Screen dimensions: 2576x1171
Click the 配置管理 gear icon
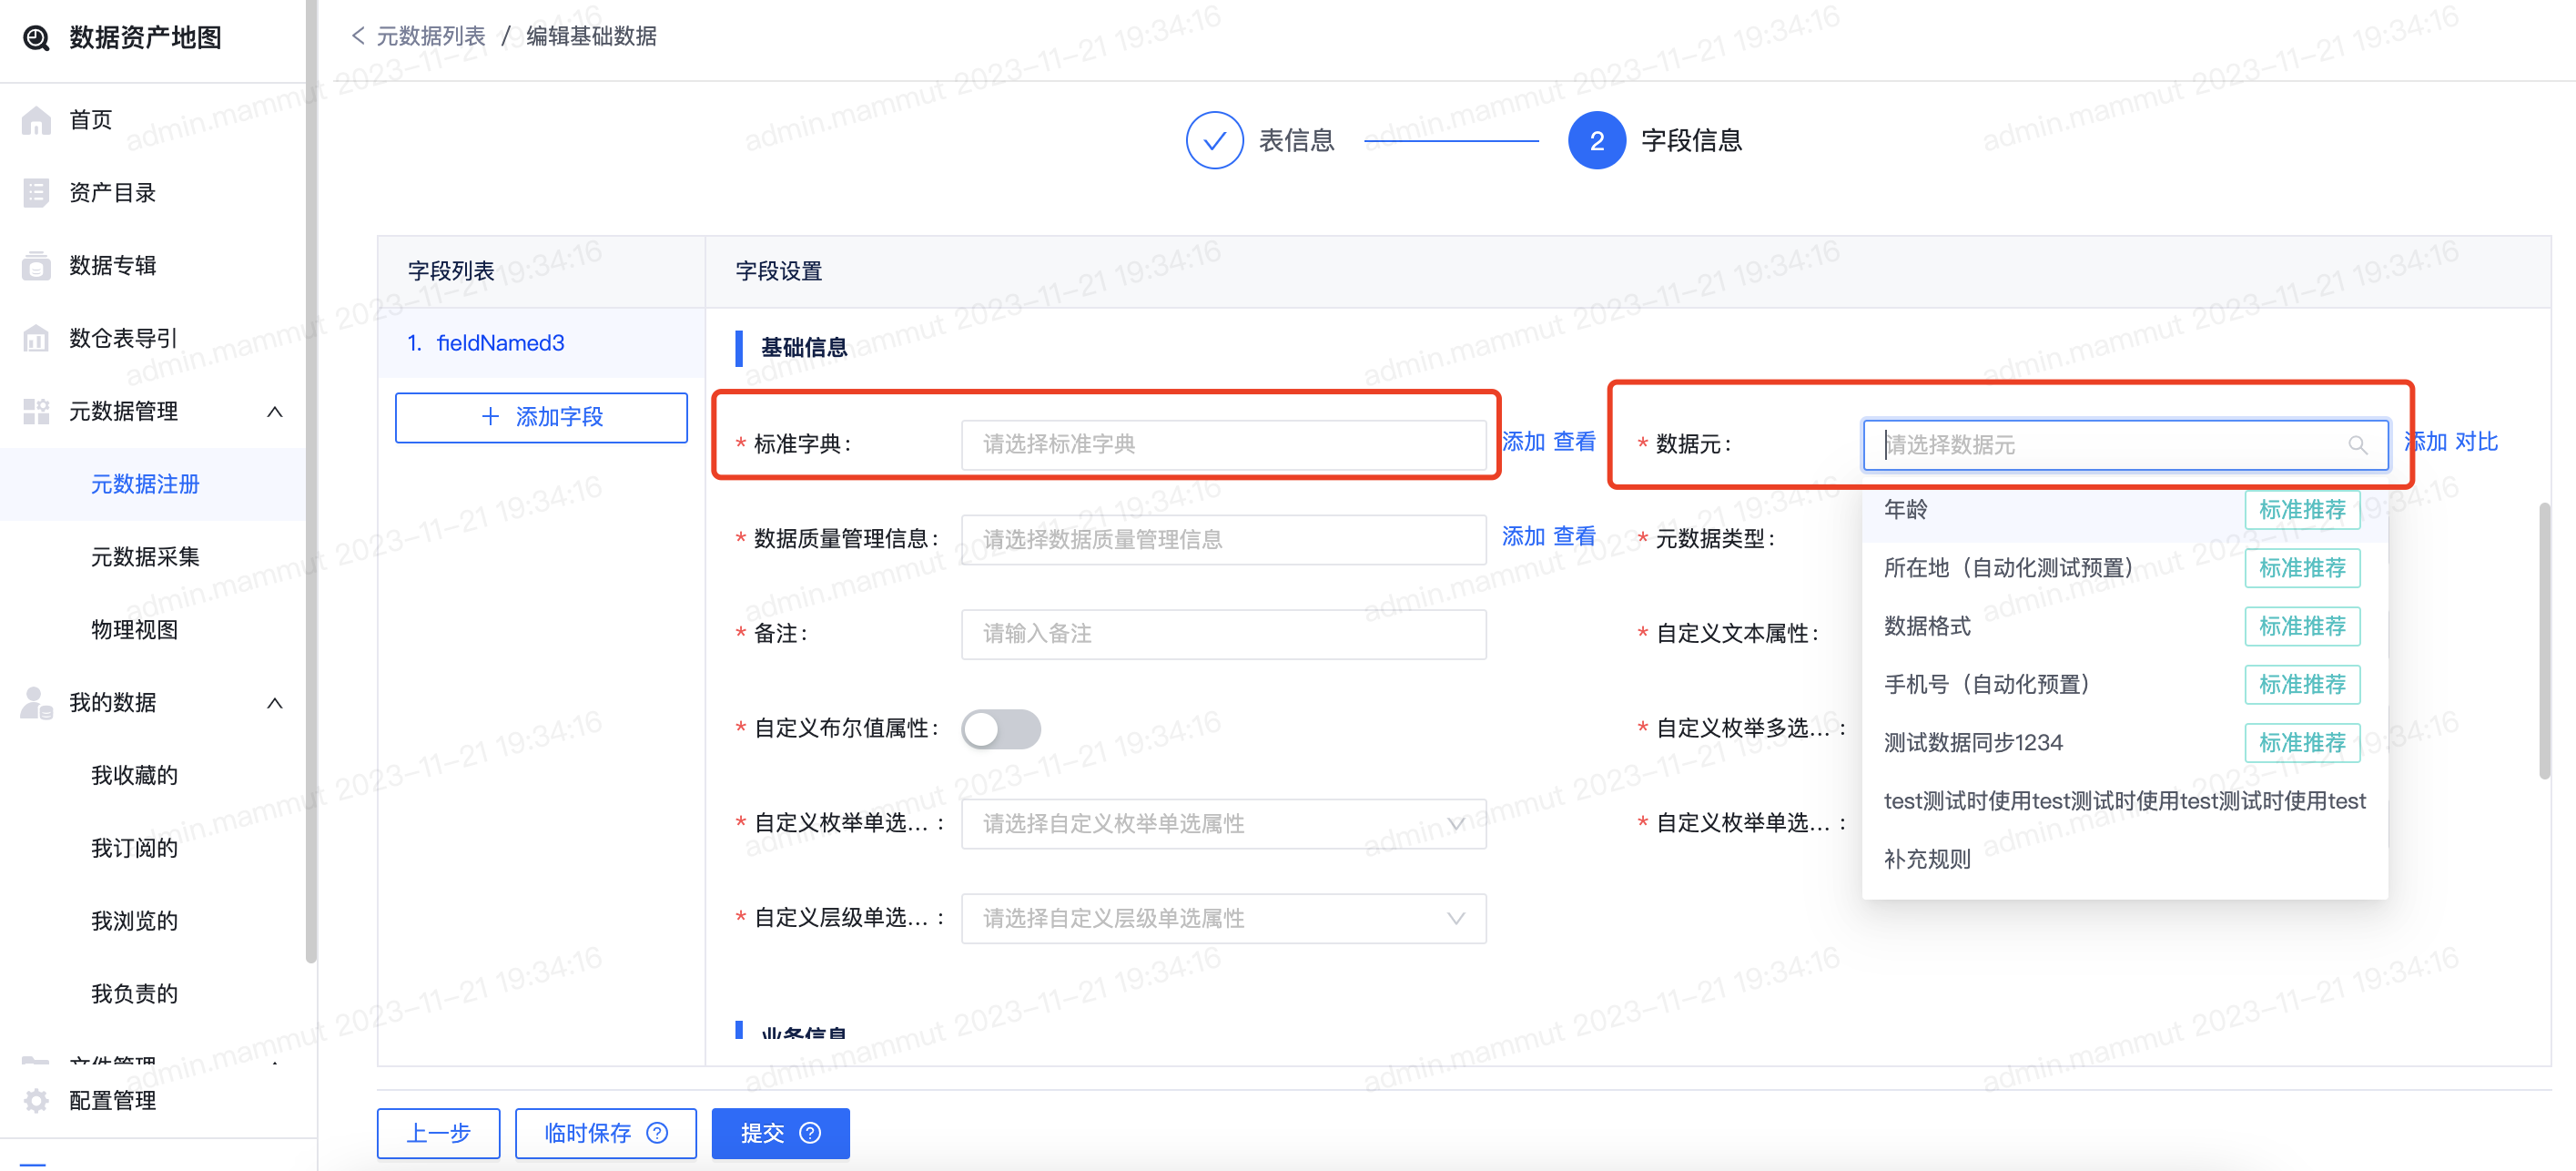pos(36,1101)
